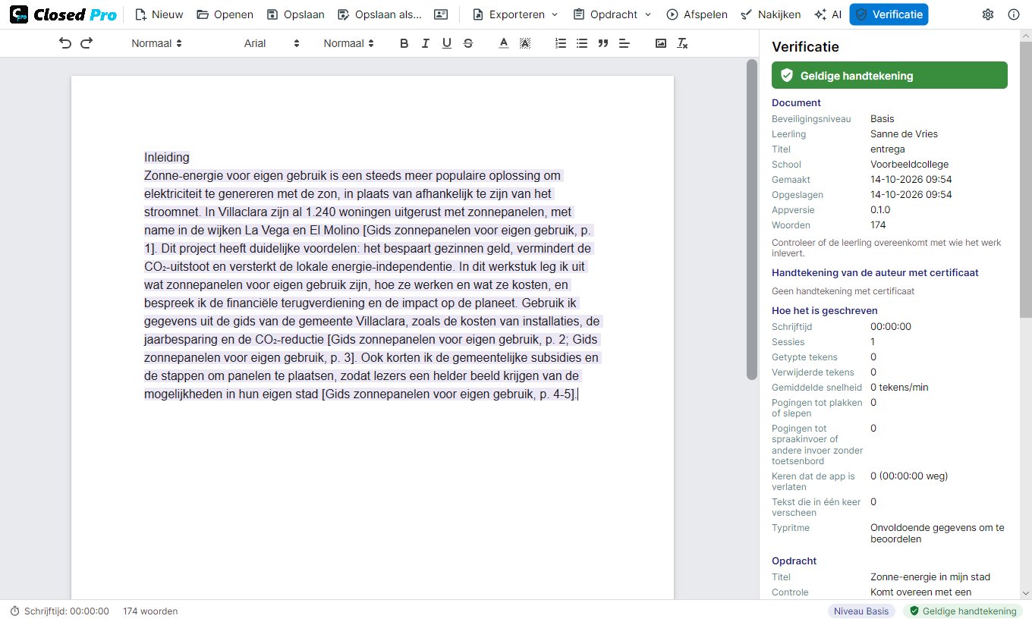
Task: Toggle strikethrough formatting
Action: click(x=468, y=43)
